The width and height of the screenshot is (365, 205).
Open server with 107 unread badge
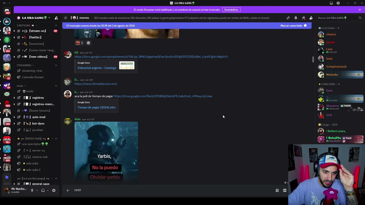[7, 158]
